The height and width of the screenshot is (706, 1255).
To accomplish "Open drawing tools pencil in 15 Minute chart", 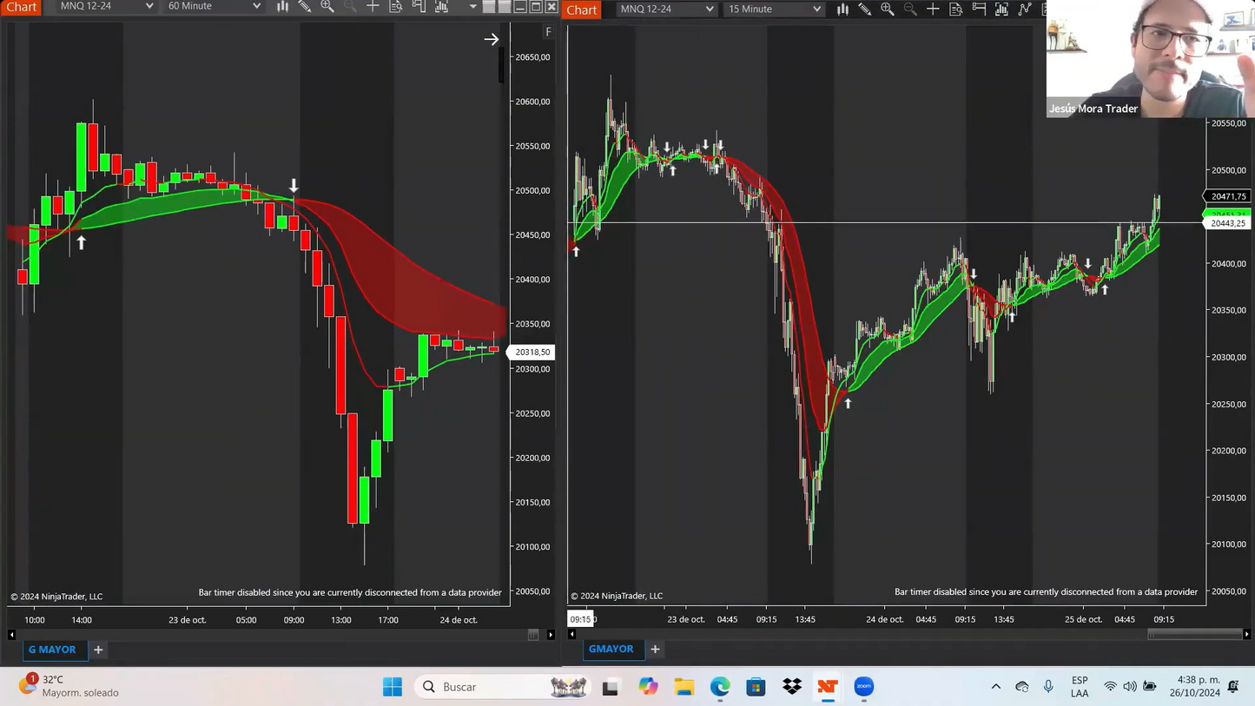I will coord(865,9).
